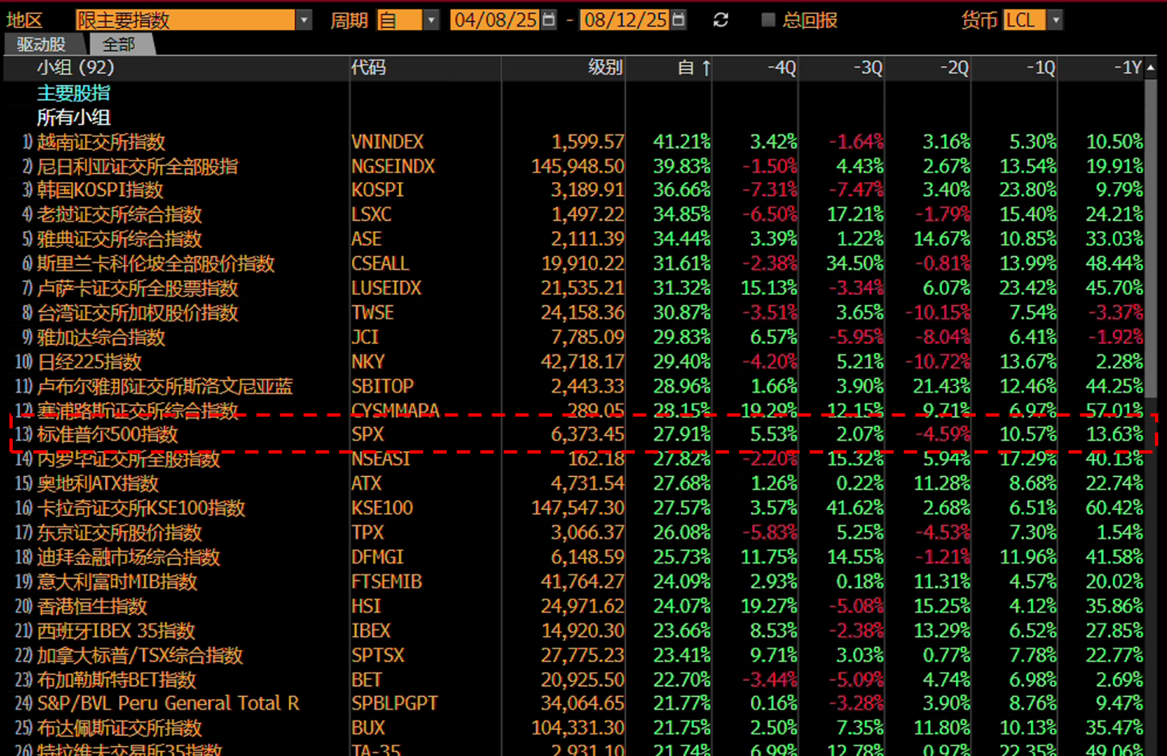Click the level value 42,718.17
This screenshot has width=1167, height=756.
582,362
